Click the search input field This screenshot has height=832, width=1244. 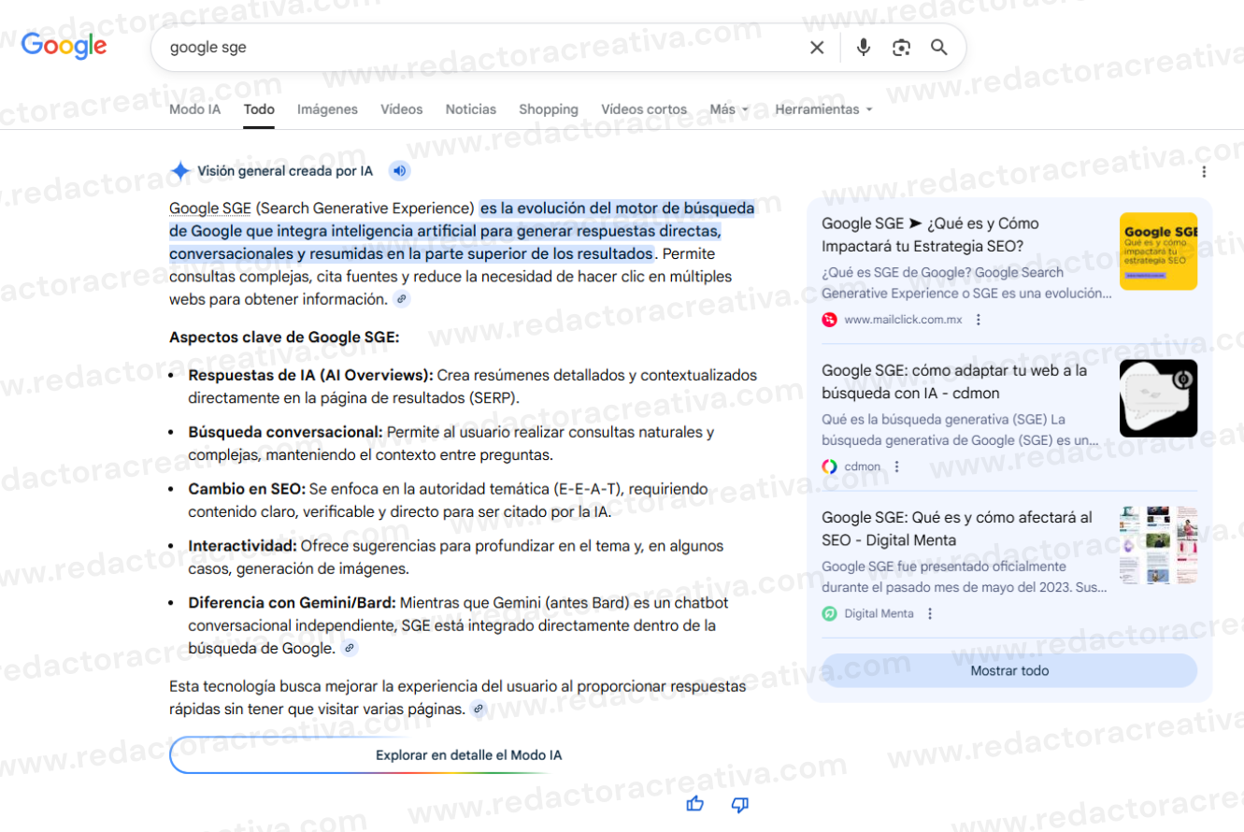coord(481,47)
